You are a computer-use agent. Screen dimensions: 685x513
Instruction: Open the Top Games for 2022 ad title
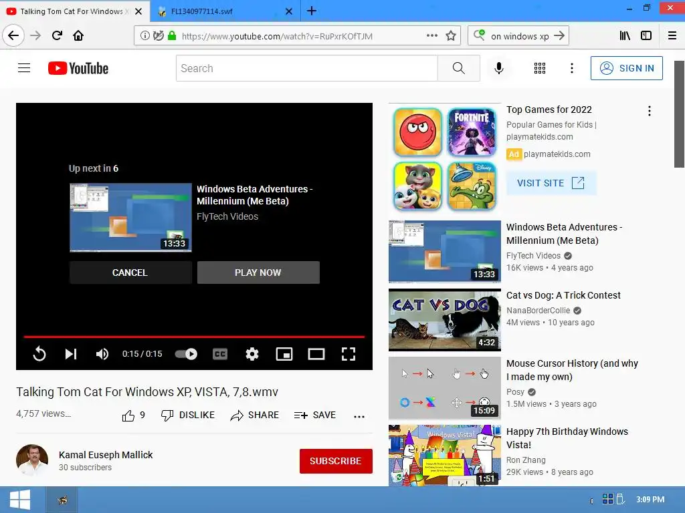pyautogui.click(x=549, y=110)
